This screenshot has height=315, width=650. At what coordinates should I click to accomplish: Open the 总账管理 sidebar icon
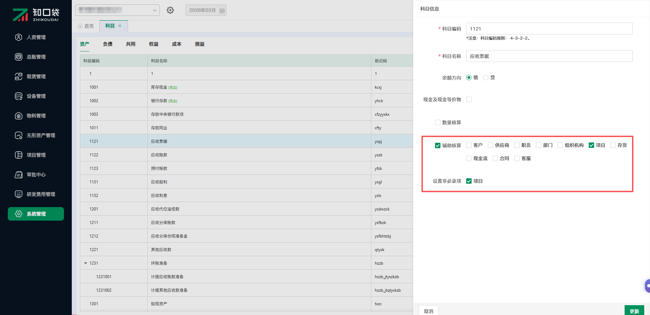tap(19, 57)
